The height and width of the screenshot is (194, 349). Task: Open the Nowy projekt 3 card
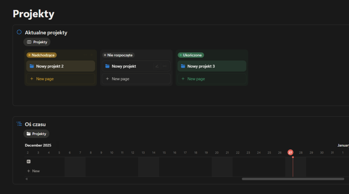click(212, 66)
